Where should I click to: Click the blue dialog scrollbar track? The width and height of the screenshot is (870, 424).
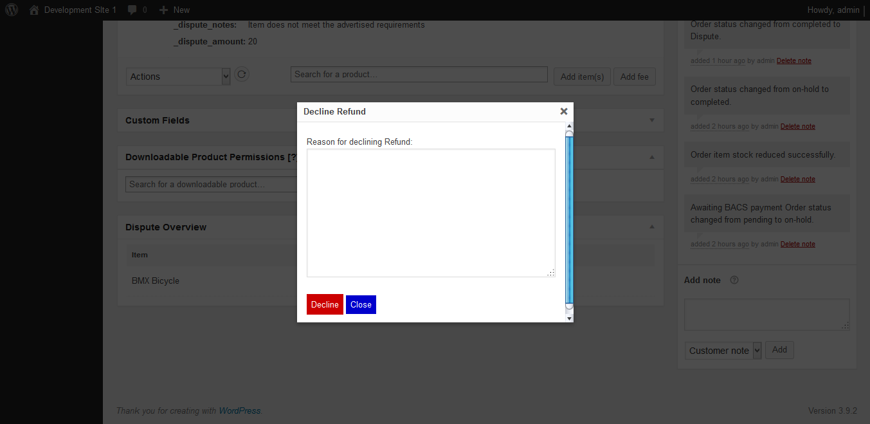tap(569, 219)
